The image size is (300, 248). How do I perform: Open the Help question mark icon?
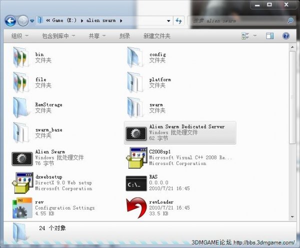pos(286,36)
